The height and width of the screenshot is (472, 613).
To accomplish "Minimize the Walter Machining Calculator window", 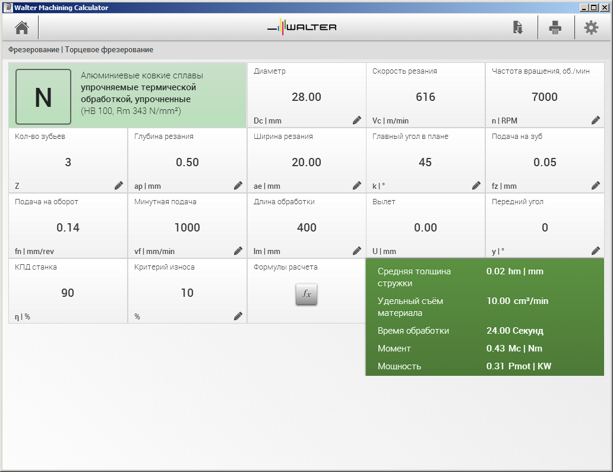I will [x=584, y=8].
